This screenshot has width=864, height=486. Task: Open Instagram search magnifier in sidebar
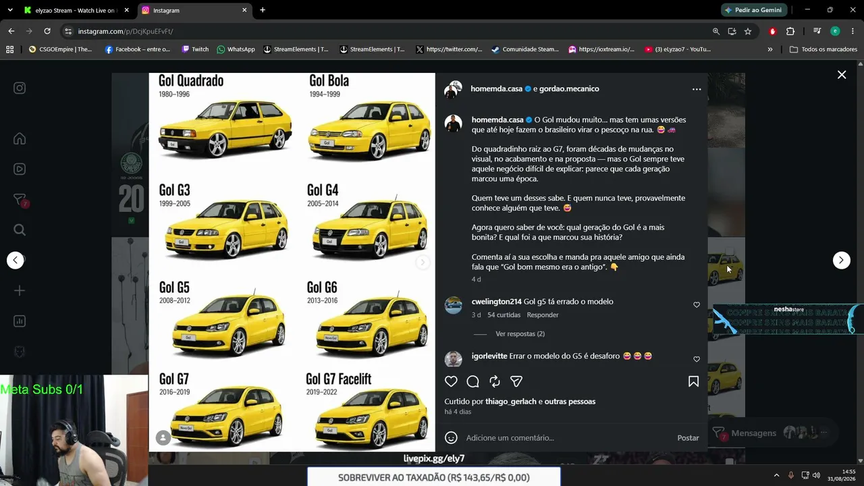point(20,230)
